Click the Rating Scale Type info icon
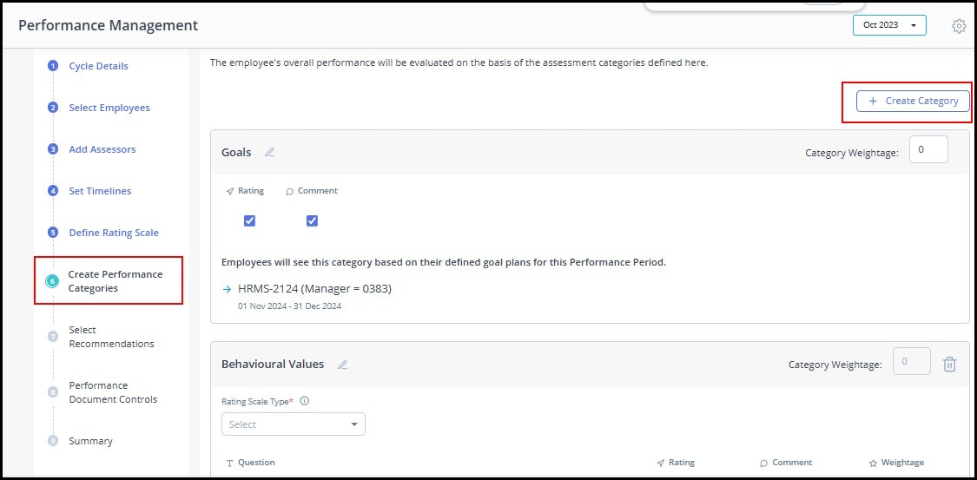 tap(305, 401)
